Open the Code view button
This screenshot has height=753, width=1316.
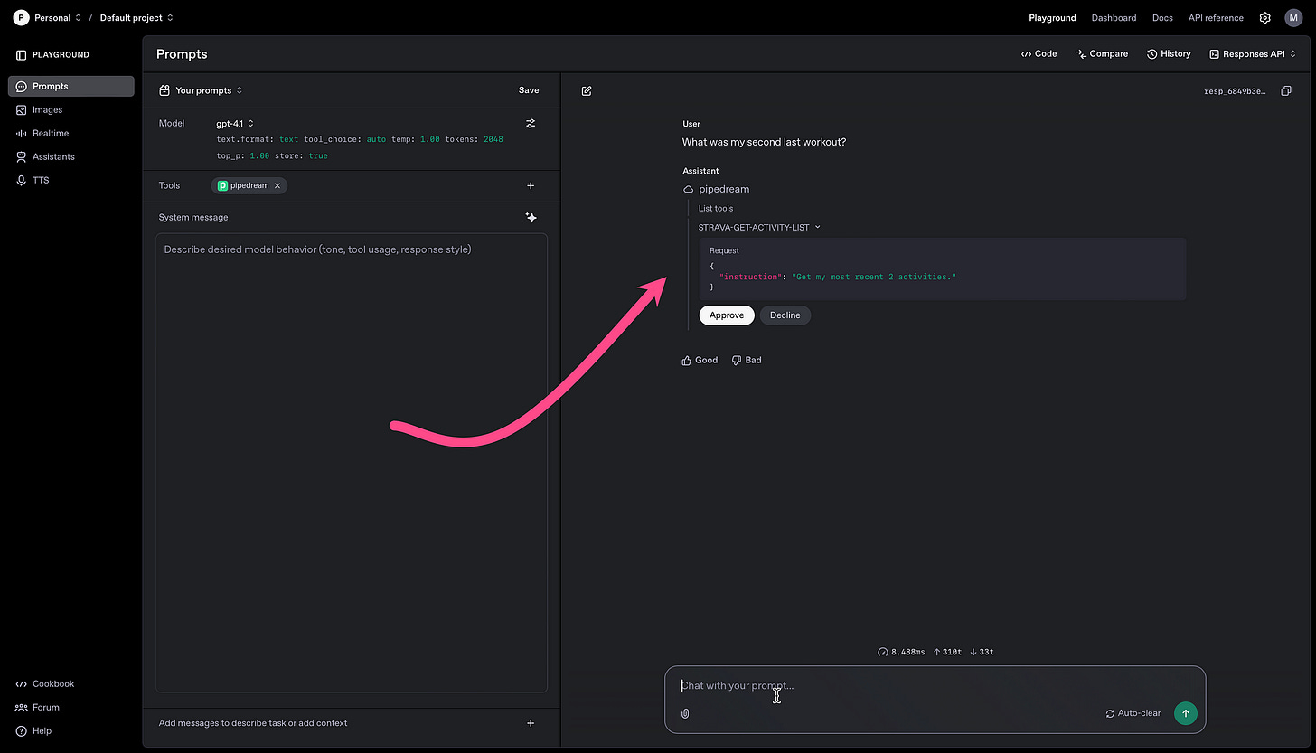(x=1039, y=54)
